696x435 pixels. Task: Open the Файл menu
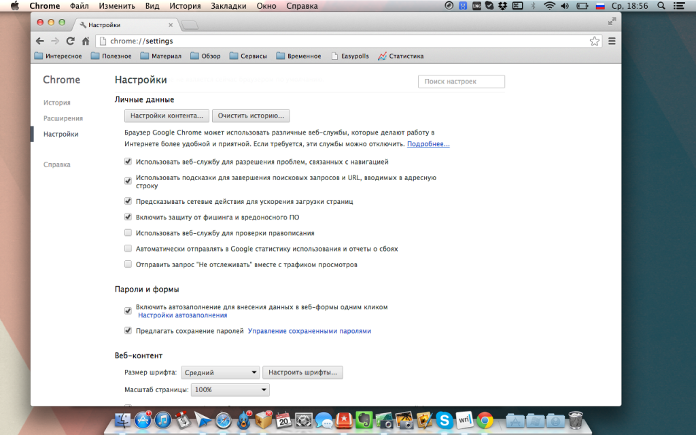point(79,5)
